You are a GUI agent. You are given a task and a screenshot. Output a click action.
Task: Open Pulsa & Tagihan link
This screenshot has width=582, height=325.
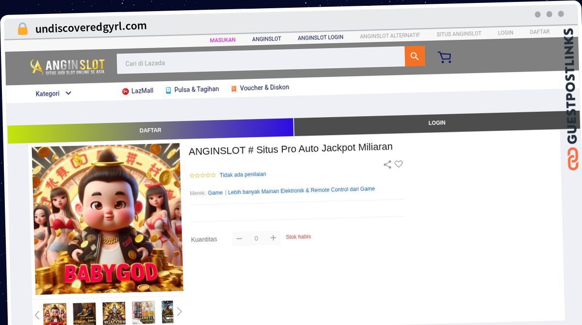tap(192, 89)
